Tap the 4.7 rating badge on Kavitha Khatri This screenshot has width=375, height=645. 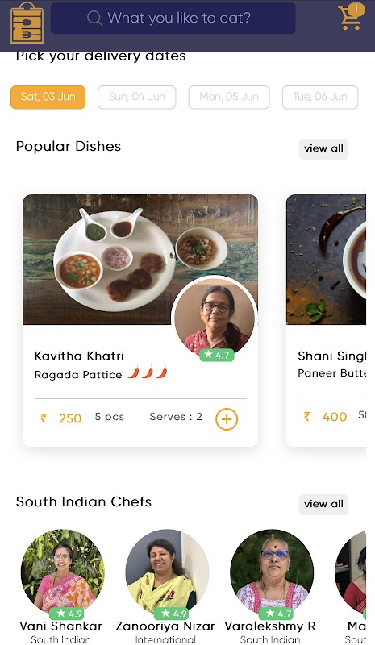tap(217, 355)
